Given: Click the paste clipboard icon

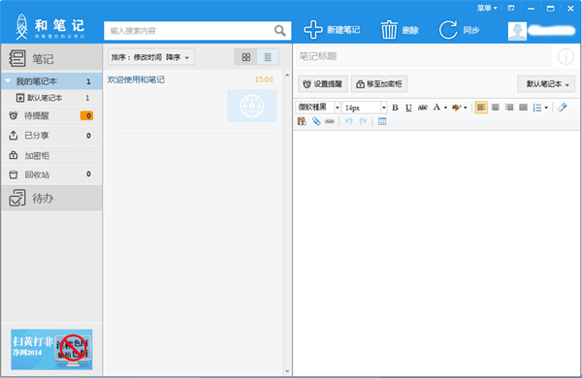Looking at the screenshot, I should pos(302,121).
